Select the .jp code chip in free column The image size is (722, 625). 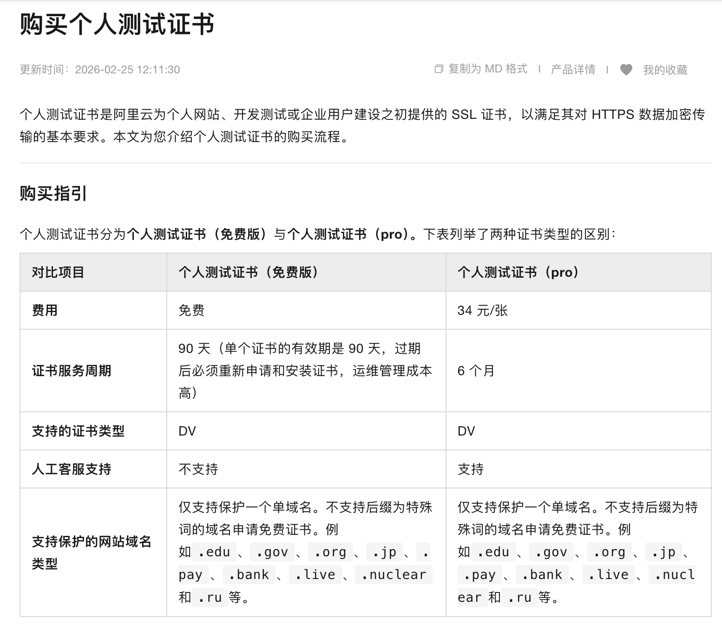click(384, 552)
